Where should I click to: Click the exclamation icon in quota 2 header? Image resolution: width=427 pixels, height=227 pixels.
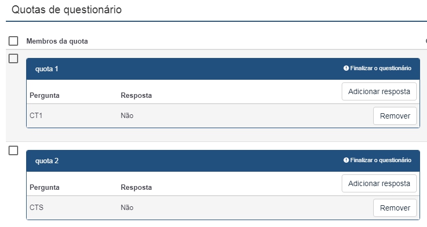pyautogui.click(x=346, y=160)
